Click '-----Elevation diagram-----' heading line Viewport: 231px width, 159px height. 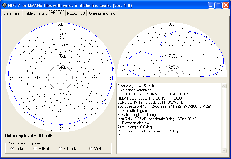[135, 123]
